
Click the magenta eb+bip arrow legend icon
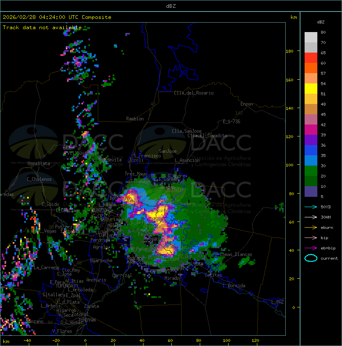[311, 248]
